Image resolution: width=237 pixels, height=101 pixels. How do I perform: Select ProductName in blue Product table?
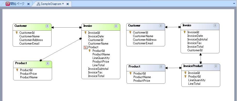142,77
